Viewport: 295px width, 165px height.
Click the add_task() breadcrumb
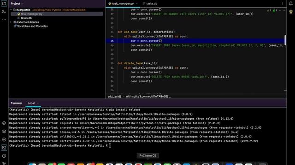[x=114, y=97]
